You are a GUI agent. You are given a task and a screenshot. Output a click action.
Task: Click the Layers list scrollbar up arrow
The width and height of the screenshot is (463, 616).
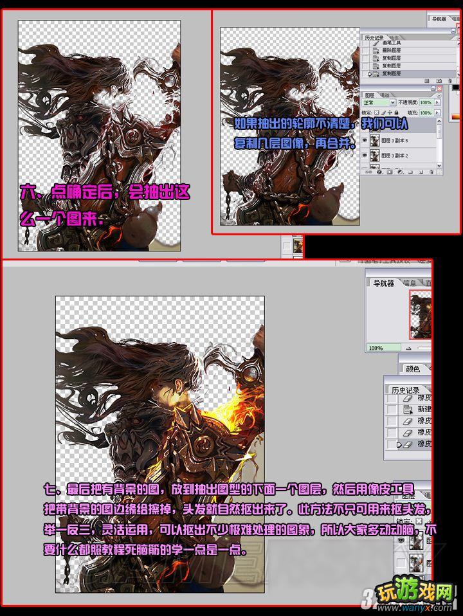click(x=439, y=121)
